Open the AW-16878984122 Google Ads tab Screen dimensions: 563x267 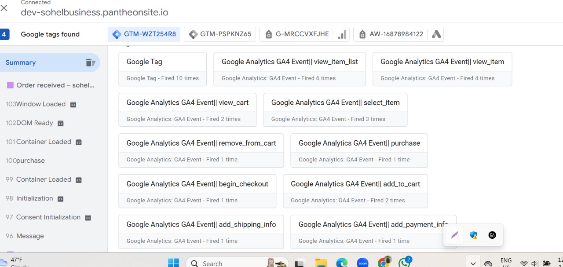pos(391,34)
